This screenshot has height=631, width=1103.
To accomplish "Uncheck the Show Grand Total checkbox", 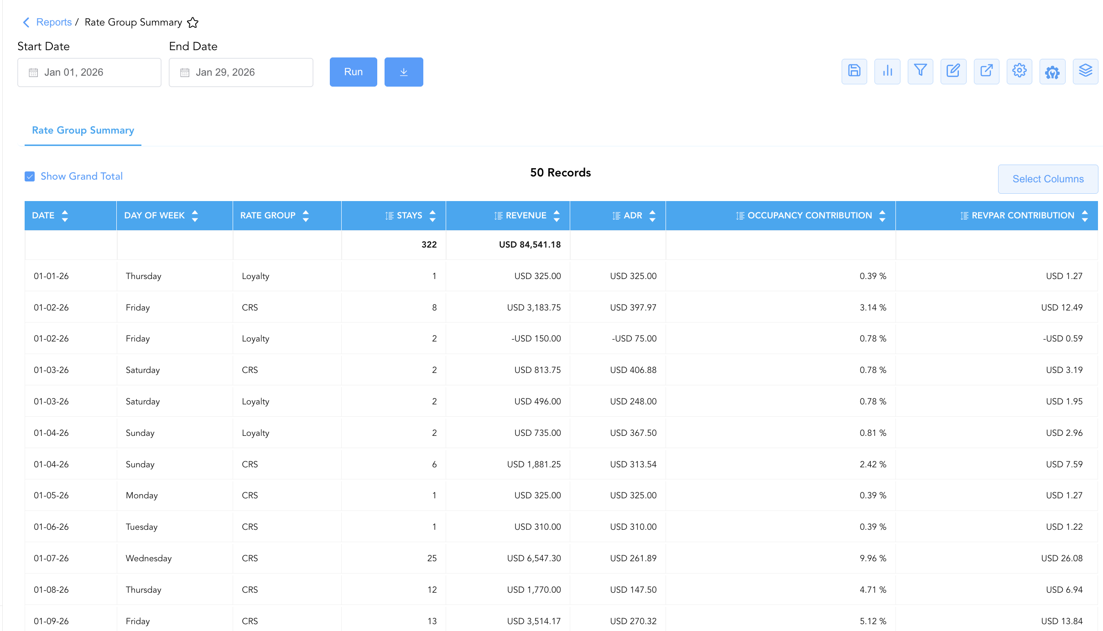I will click(30, 176).
